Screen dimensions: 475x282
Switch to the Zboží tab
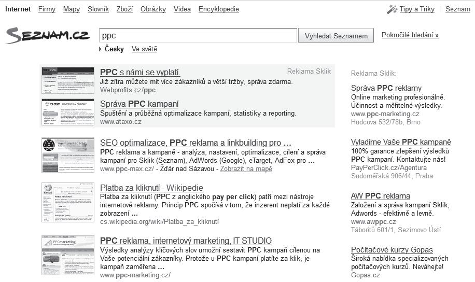[124, 9]
